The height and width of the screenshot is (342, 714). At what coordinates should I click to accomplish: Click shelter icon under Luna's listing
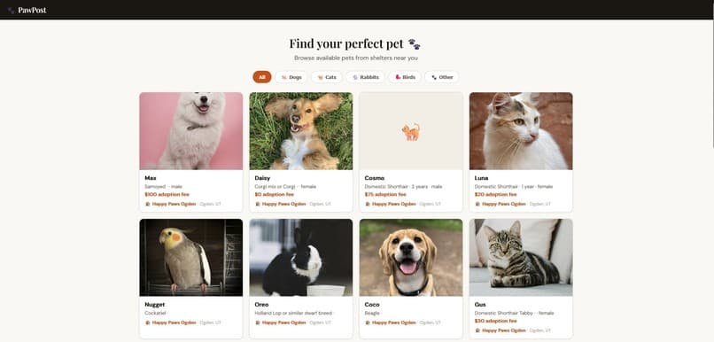477,204
